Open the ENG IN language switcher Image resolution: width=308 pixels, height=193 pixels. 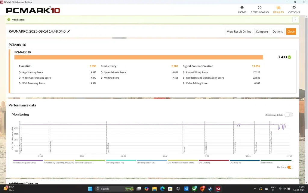coord(273,189)
